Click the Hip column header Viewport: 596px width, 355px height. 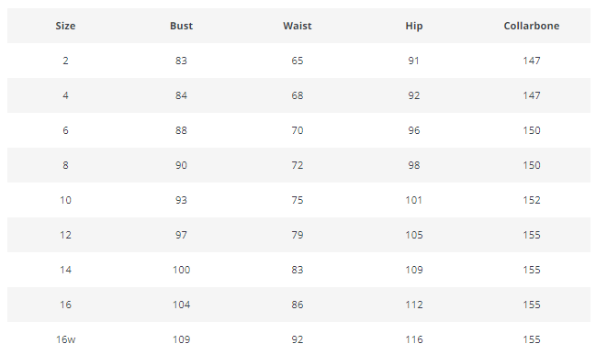(x=414, y=26)
